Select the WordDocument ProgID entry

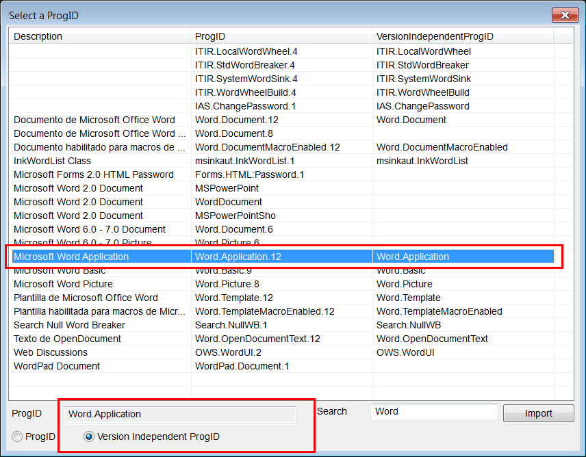229,202
